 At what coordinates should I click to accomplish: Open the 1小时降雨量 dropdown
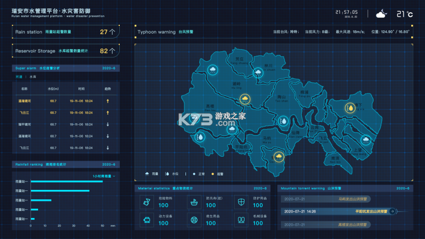point(104,176)
